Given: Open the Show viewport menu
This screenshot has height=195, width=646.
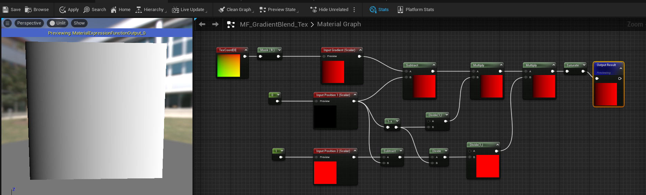Looking at the screenshot, I should tap(79, 23).
